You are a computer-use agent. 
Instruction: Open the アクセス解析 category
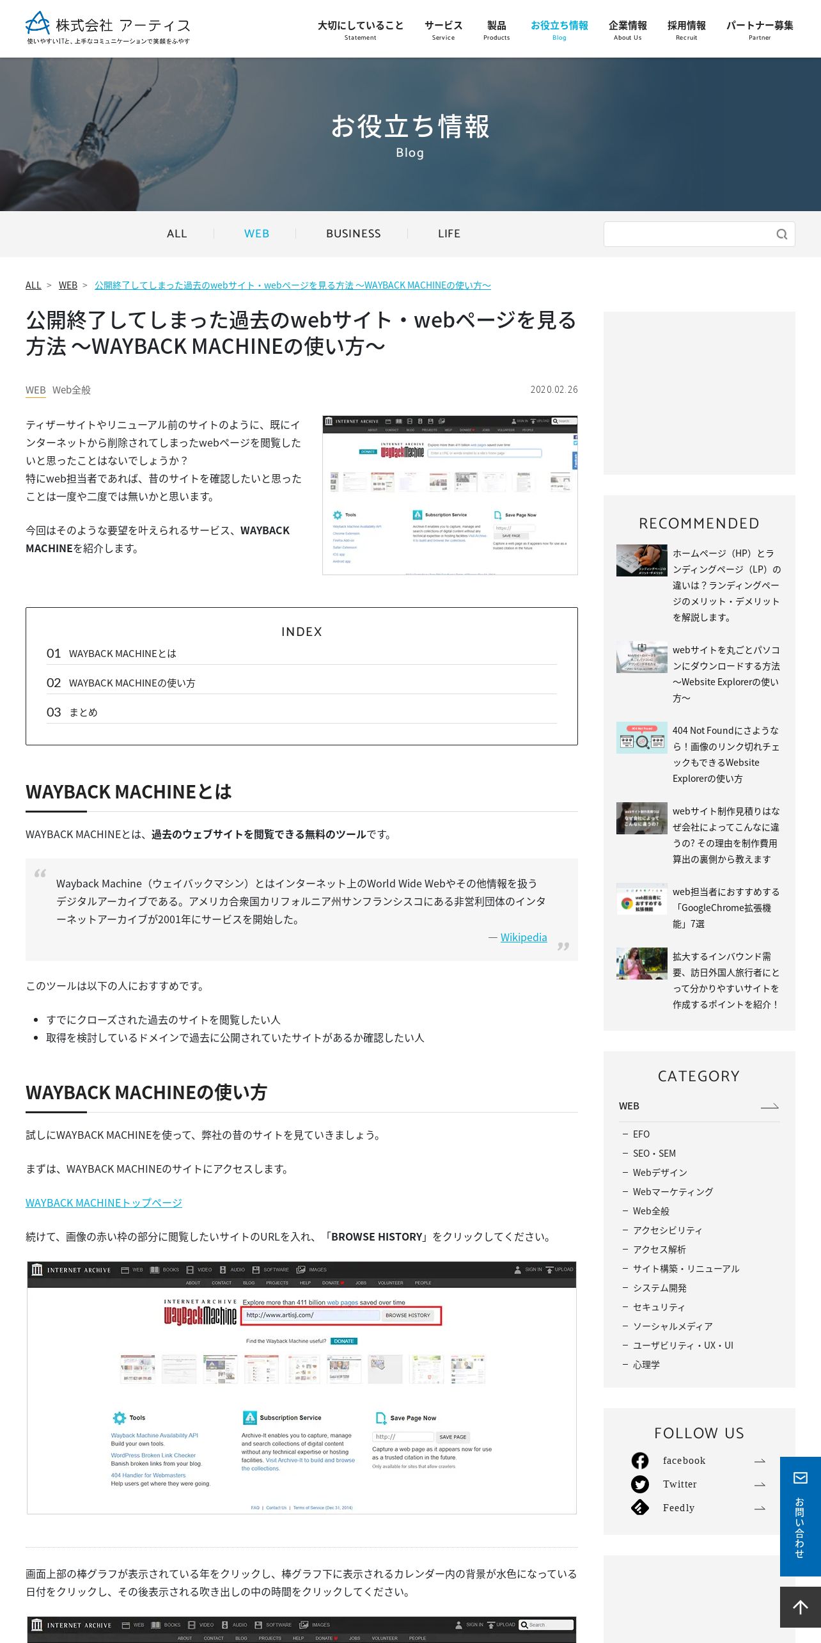coord(659,1250)
